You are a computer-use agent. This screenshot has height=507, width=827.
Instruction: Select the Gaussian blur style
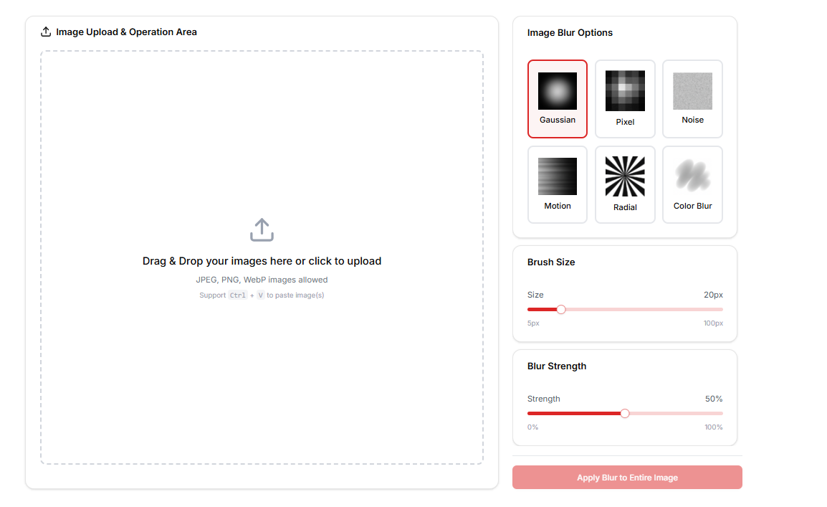click(x=557, y=98)
